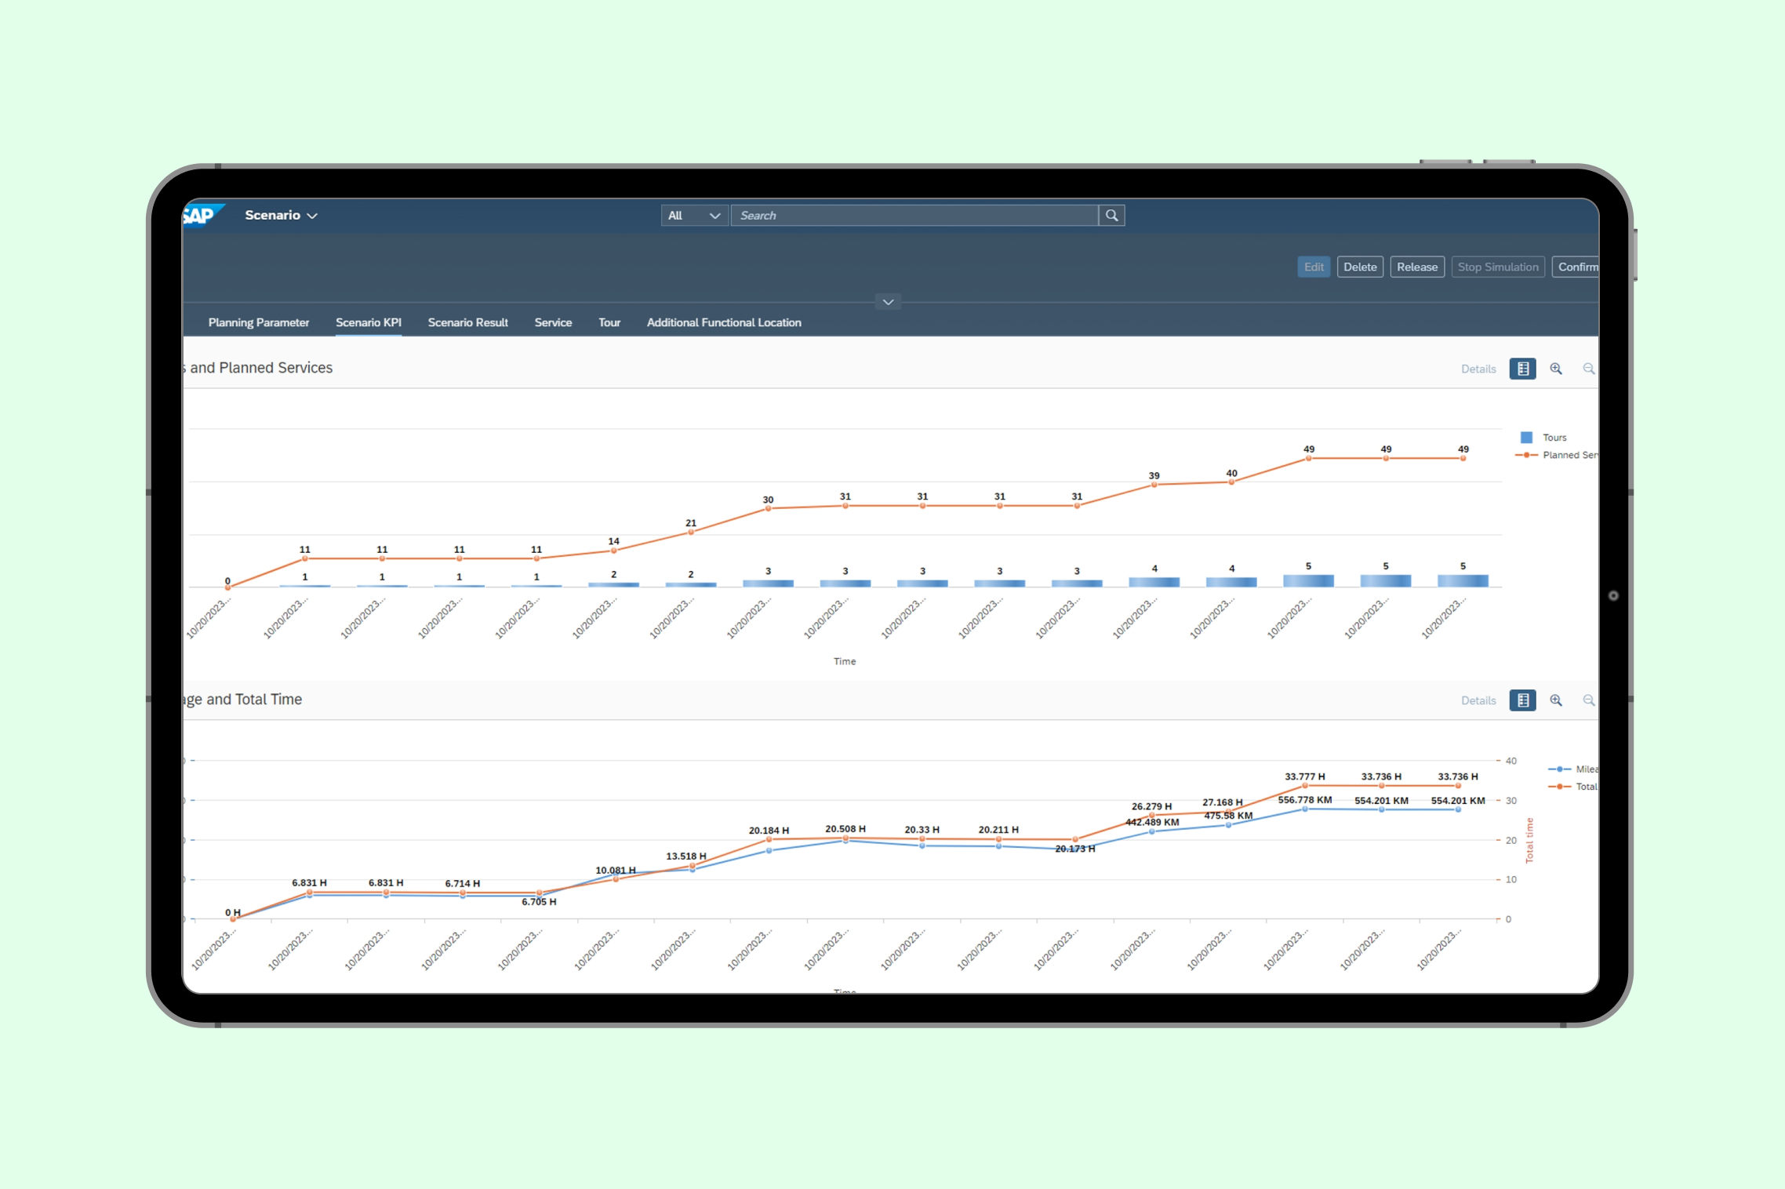The width and height of the screenshot is (1785, 1189).
Task: Toggle legend icon in Total Time chart
Action: 1522,700
